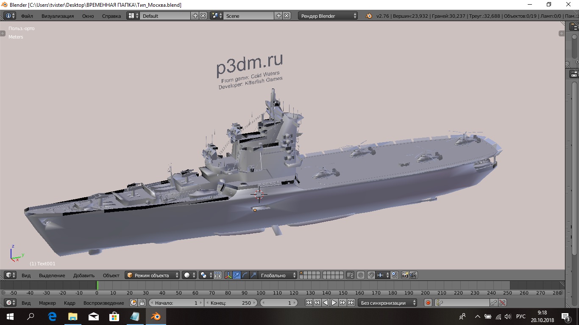This screenshot has width=579, height=325.
Task: Open the Визуализация menu
Action: (58, 16)
